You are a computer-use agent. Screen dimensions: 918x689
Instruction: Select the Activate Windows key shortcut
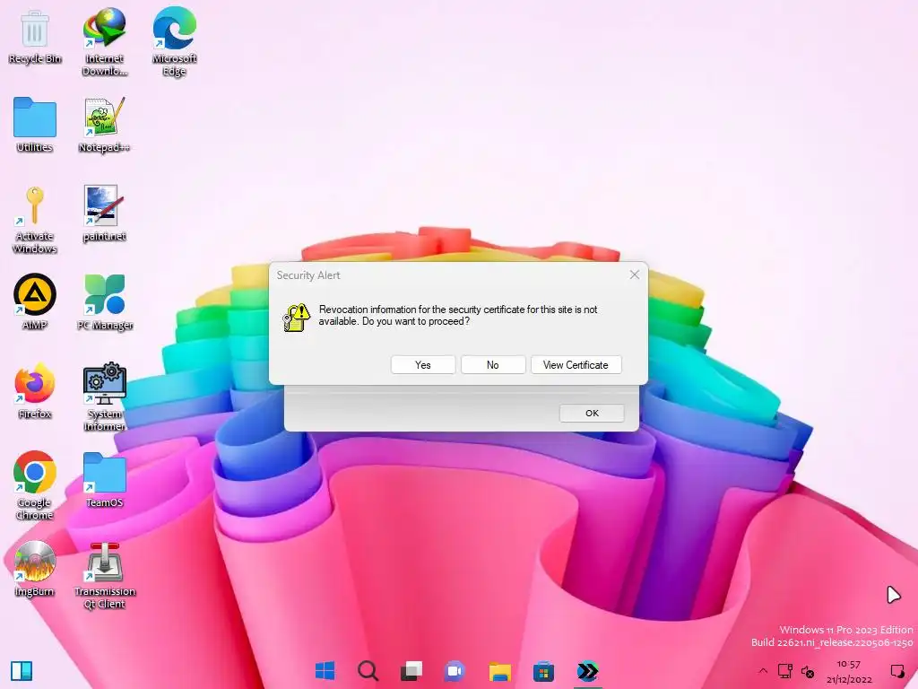click(x=35, y=220)
